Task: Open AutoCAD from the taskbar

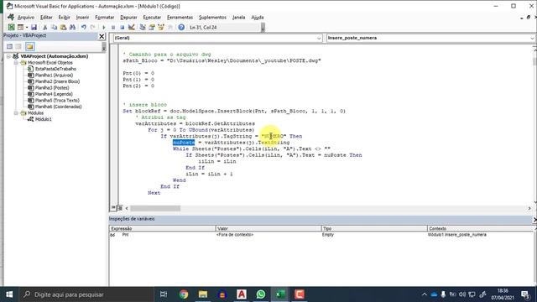Action: 242,294
